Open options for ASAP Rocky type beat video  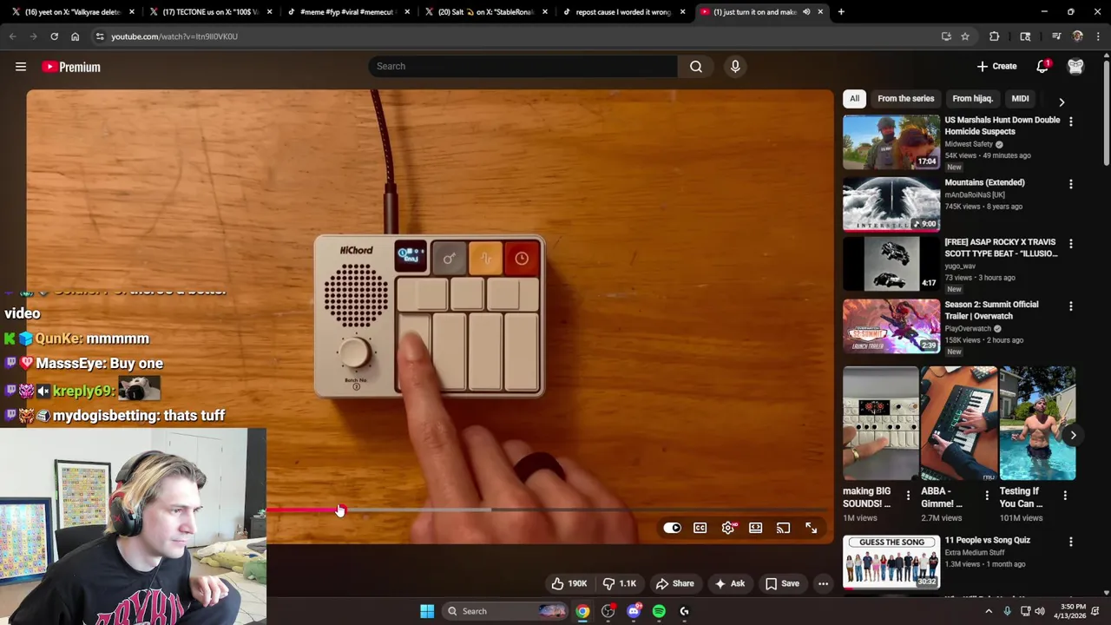(1070, 244)
